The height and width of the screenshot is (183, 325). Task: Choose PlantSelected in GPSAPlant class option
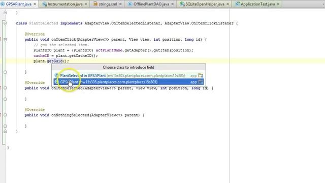pos(128,76)
